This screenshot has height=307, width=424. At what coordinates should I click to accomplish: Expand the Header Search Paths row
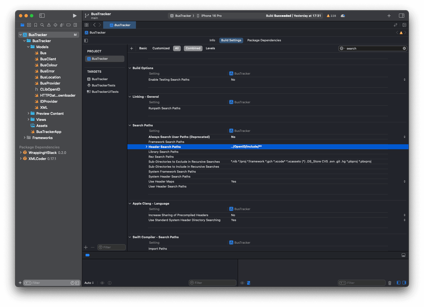pyautogui.click(x=146, y=147)
